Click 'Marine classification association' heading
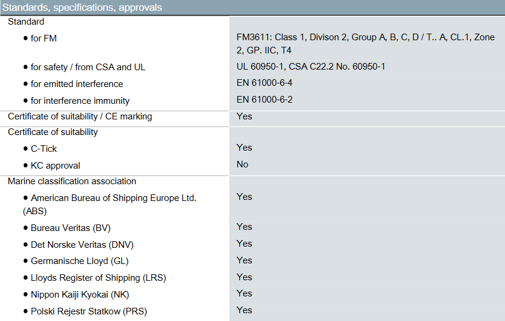 point(72,181)
